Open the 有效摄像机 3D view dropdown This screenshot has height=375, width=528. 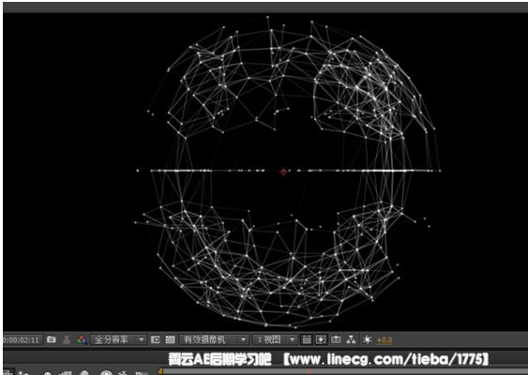(x=214, y=339)
